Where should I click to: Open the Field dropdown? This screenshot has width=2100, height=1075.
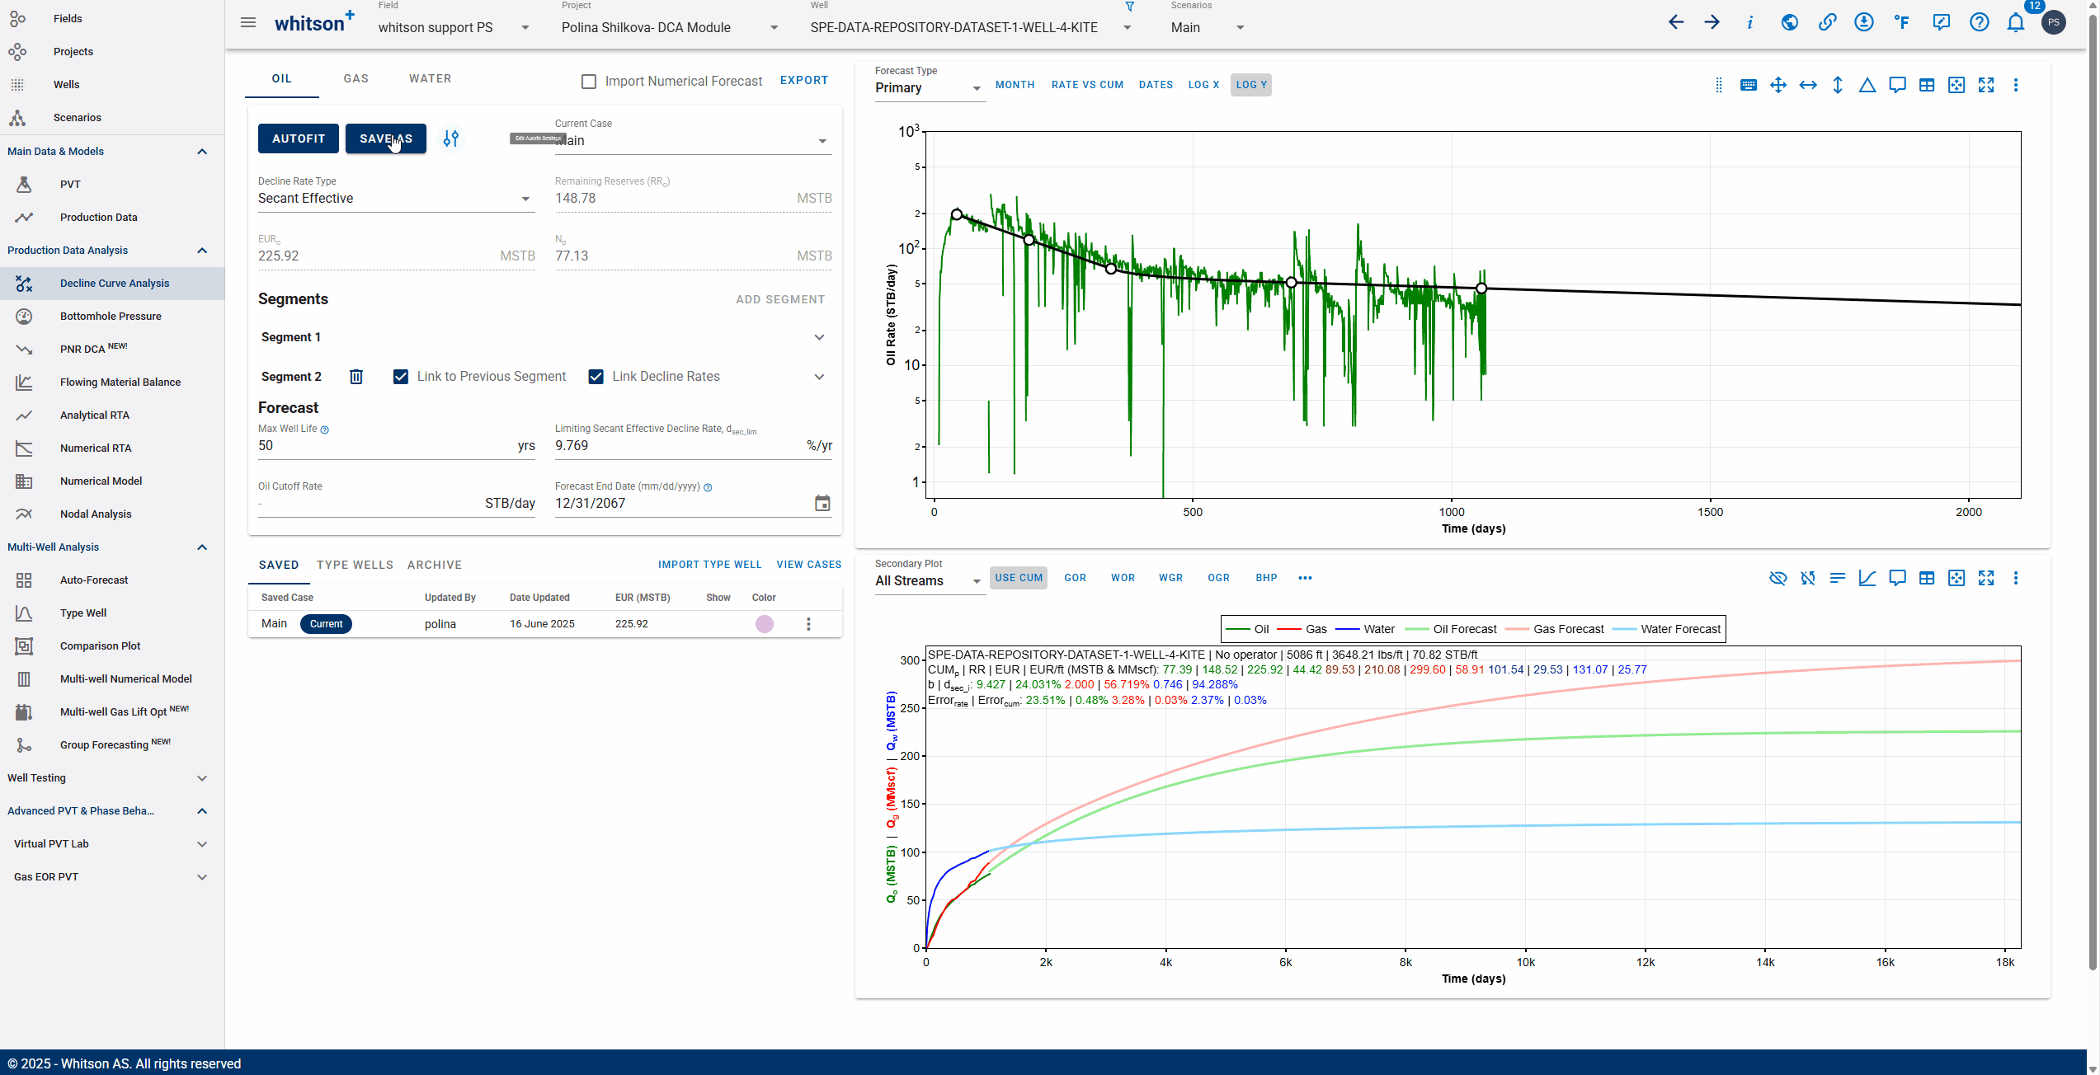coord(454,27)
